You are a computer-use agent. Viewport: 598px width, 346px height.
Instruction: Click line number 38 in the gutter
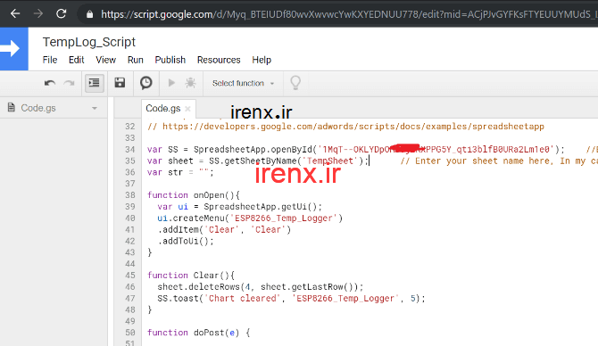130,195
